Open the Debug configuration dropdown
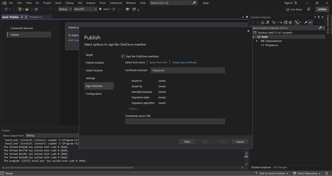 [x=65, y=9]
